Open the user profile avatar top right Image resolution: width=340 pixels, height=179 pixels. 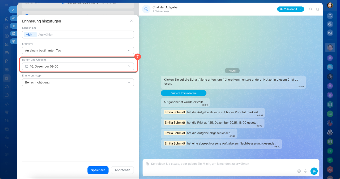pyautogui.click(x=330, y=5)
